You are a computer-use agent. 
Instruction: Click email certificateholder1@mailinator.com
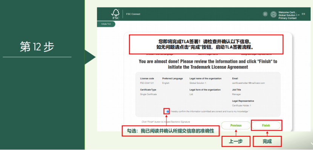pyautogui.click(x=248, y=83)
